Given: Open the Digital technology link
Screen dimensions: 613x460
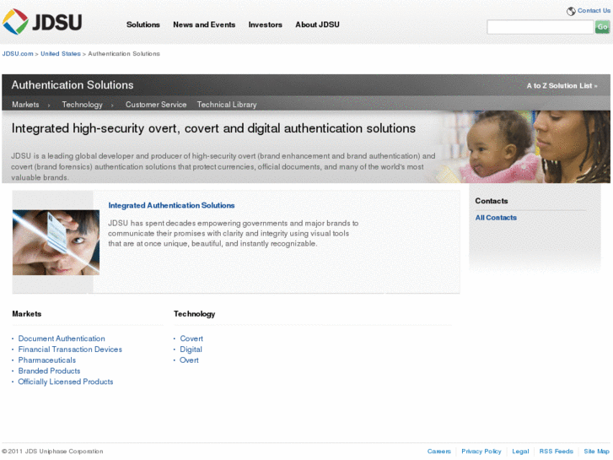Looking at the screenshot, I should tap(191, 349).
